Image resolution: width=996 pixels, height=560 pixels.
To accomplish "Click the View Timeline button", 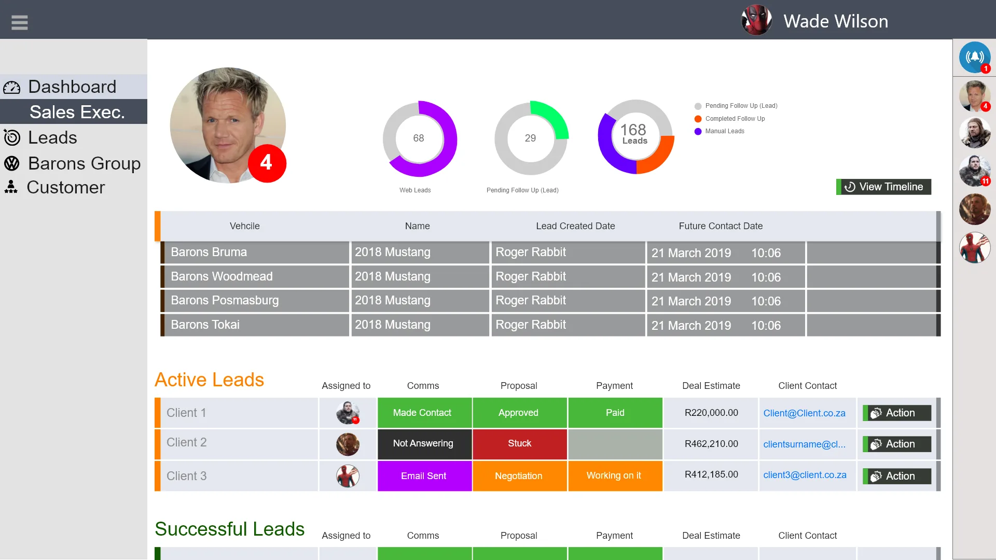I will click(x=883, y=187).
